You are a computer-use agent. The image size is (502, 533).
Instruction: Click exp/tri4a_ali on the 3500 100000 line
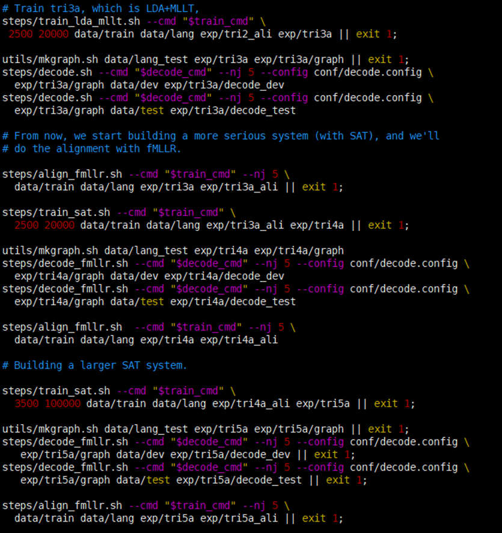click(x=251, y=404)
